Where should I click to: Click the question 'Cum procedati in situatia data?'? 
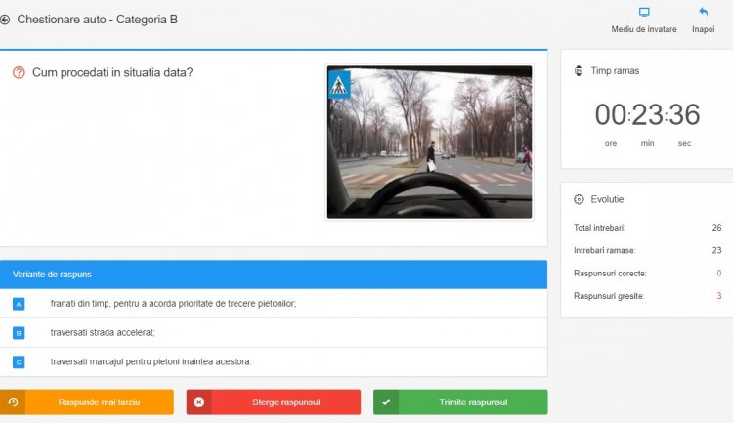click(112, 72)
